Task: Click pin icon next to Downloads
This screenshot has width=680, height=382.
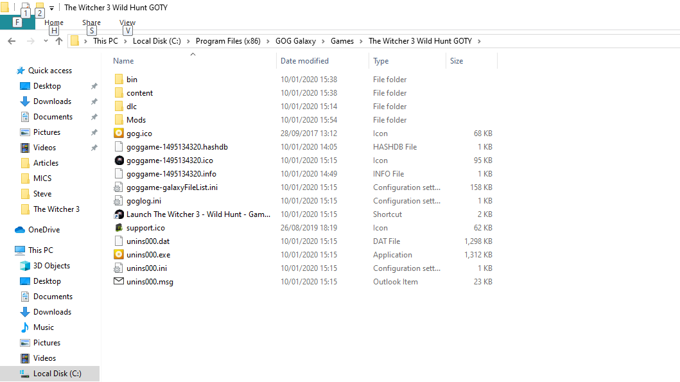Action: 94,101
